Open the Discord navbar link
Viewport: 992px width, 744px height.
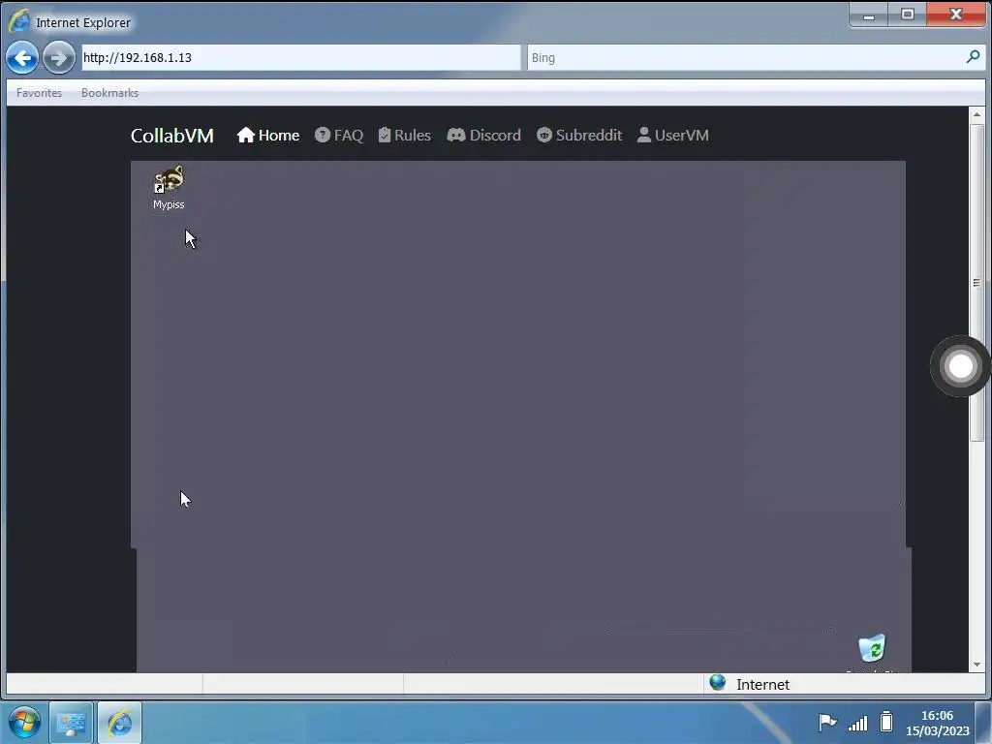click(484, 136)
